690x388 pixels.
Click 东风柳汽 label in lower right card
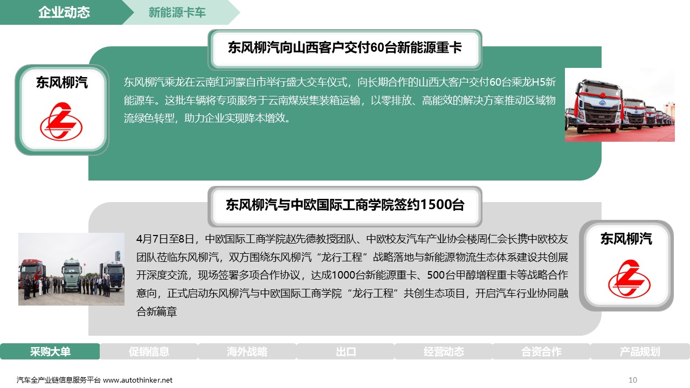tap(626, 239)
